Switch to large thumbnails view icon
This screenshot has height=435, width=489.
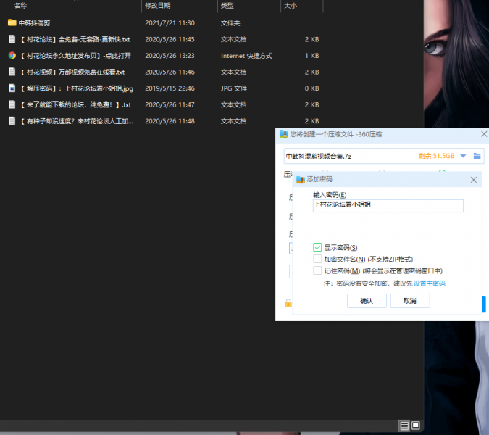click(416, 426)
